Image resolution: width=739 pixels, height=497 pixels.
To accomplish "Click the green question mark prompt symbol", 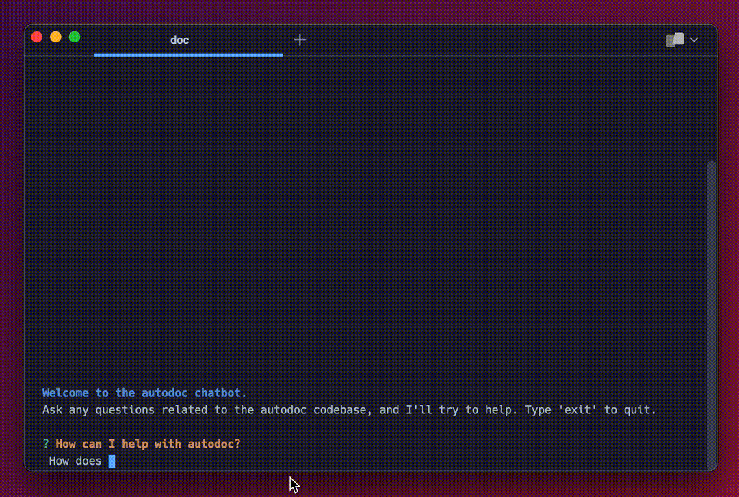I will (46, 444).
